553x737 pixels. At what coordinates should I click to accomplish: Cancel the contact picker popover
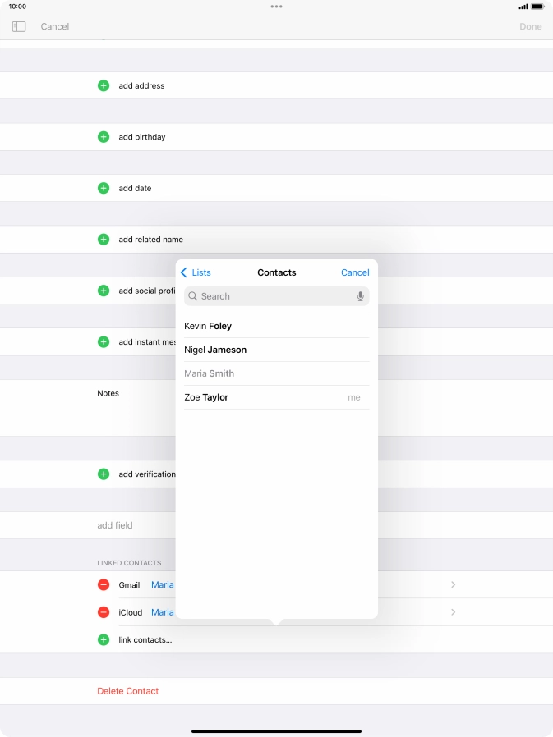pyautogui.click(x=355, y=272)
